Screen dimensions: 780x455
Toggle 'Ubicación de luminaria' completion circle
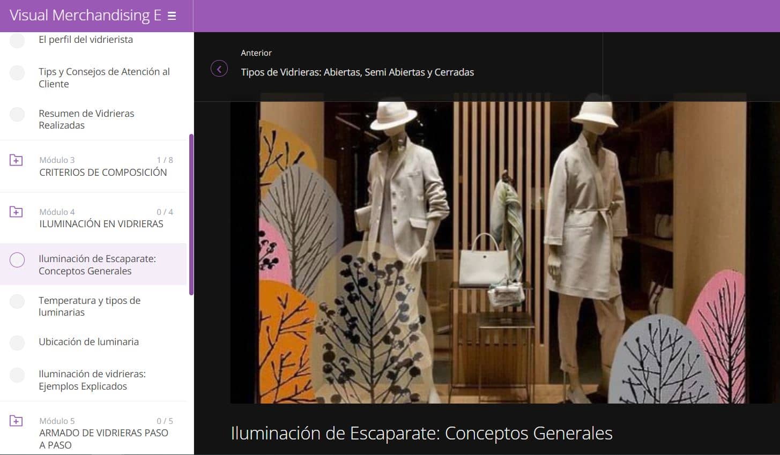coord(17,343)
